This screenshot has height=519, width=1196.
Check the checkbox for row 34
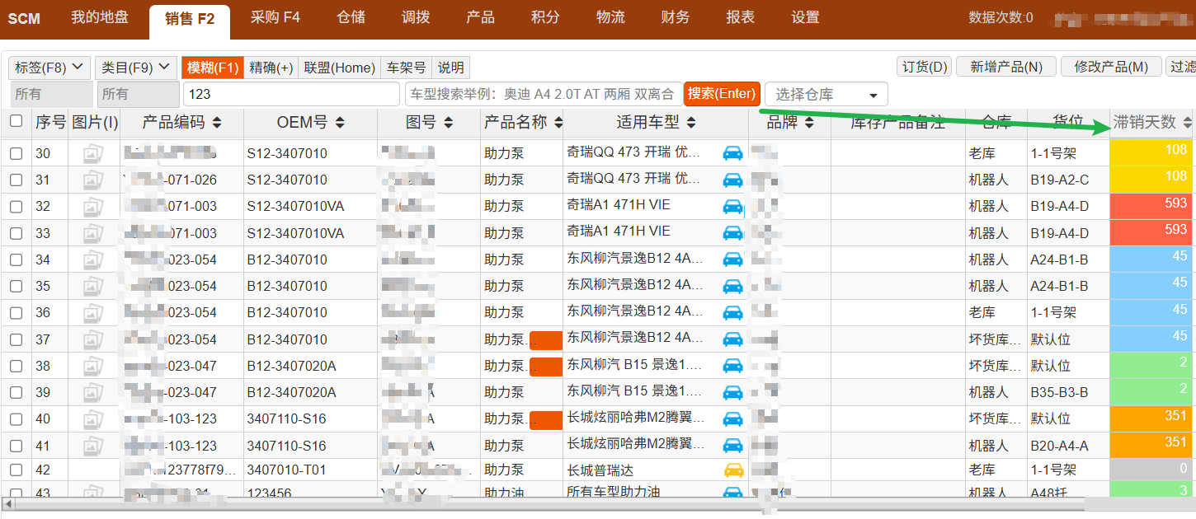(x=16, y=259)
